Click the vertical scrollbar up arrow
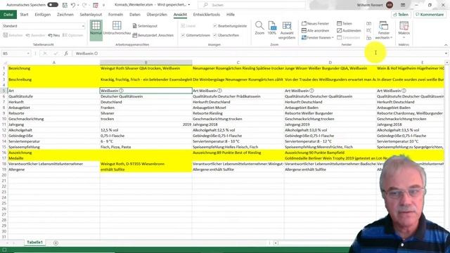 (447, 63)
